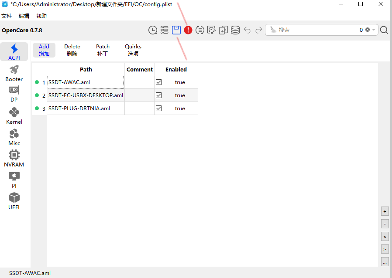392x278 pixels.
Task: Redo the last change
Action: [259, 30]
